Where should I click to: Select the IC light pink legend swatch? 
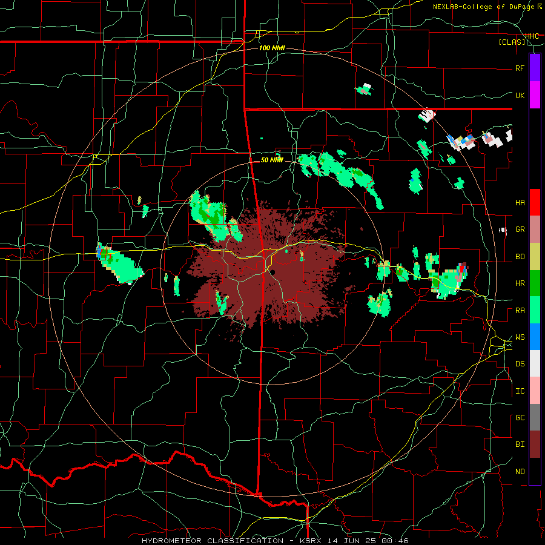pyautogui.click(x=535, y=391)
